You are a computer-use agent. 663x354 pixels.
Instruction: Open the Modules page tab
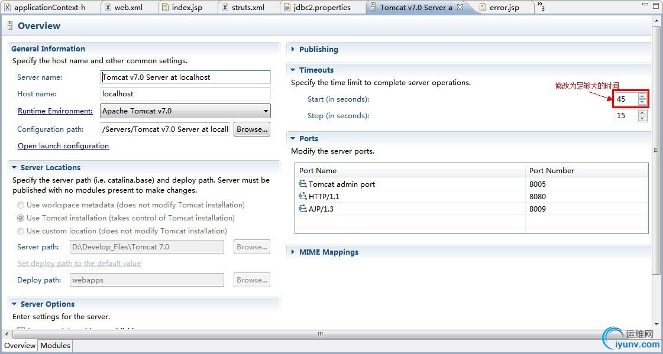pos(55,346)
